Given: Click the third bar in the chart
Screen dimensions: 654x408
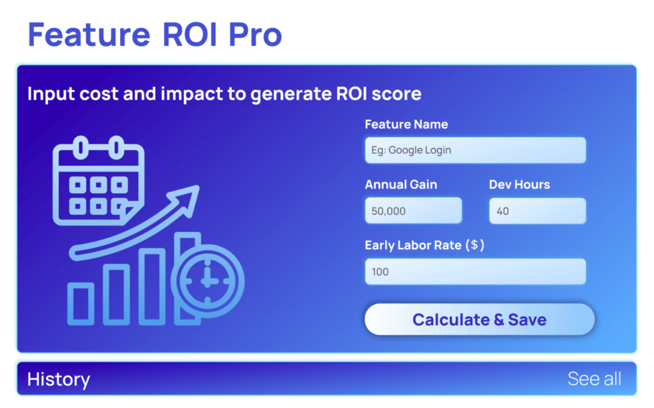Looking at the screenshot, I should click(152, 286).
